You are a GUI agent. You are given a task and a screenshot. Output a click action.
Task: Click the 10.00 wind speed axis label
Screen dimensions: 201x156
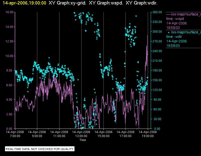(9, 56)
